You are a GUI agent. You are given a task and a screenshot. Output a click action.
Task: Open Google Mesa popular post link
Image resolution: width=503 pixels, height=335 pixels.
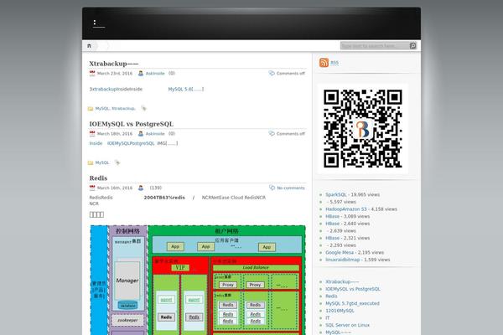tap(340, 253)
